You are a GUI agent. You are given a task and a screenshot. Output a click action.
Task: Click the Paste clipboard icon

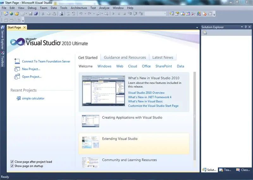click(54, 14)
